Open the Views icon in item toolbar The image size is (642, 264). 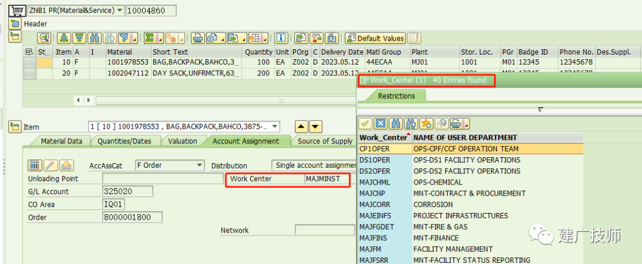(x=213, y=38)
